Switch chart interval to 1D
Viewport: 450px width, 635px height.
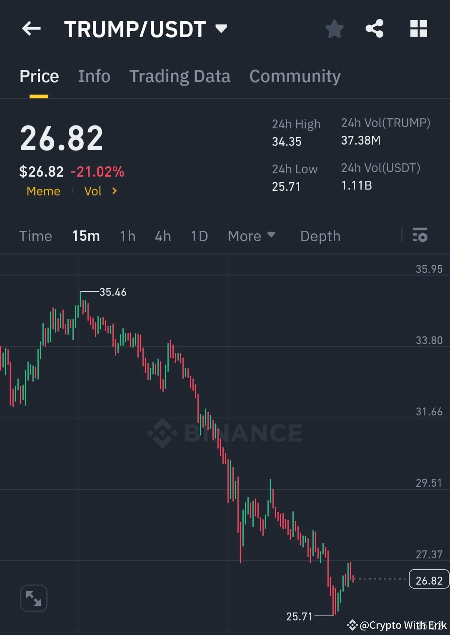coord(199,236)
